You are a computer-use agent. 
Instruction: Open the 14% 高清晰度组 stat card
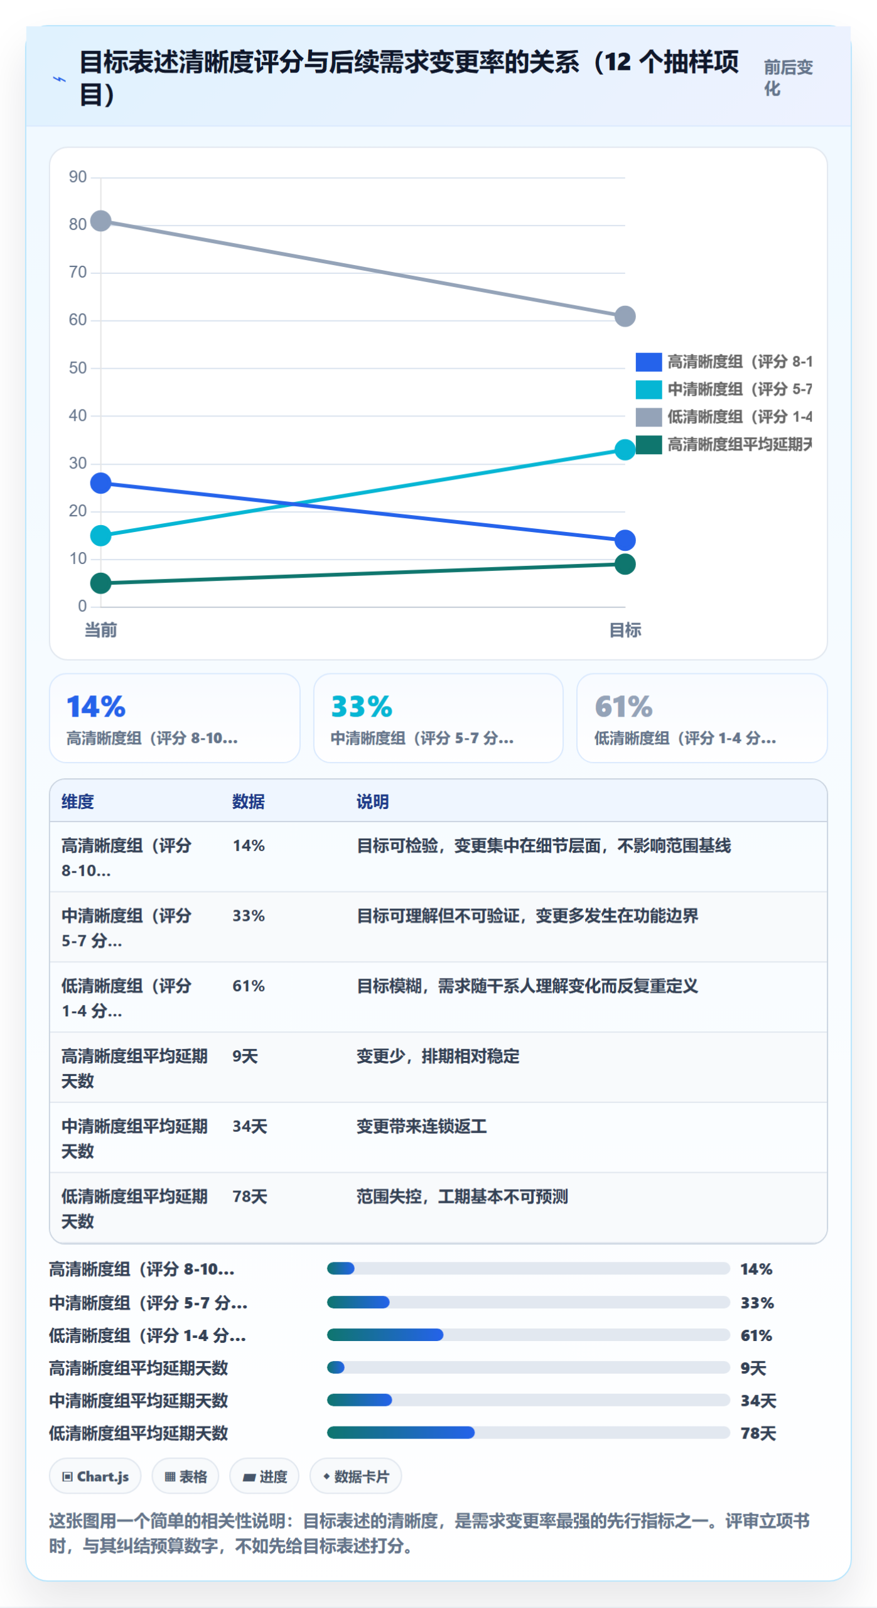pyautogui.click(x=175, y=718)
